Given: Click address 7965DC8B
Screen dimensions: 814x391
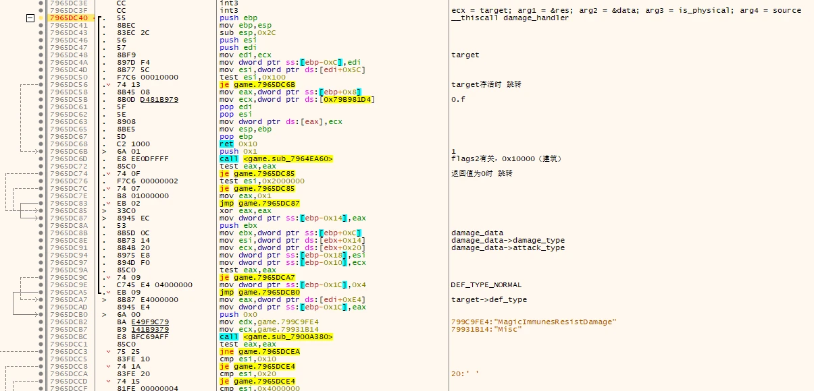Looking at the screenshot, I should [x=68, y=233].
